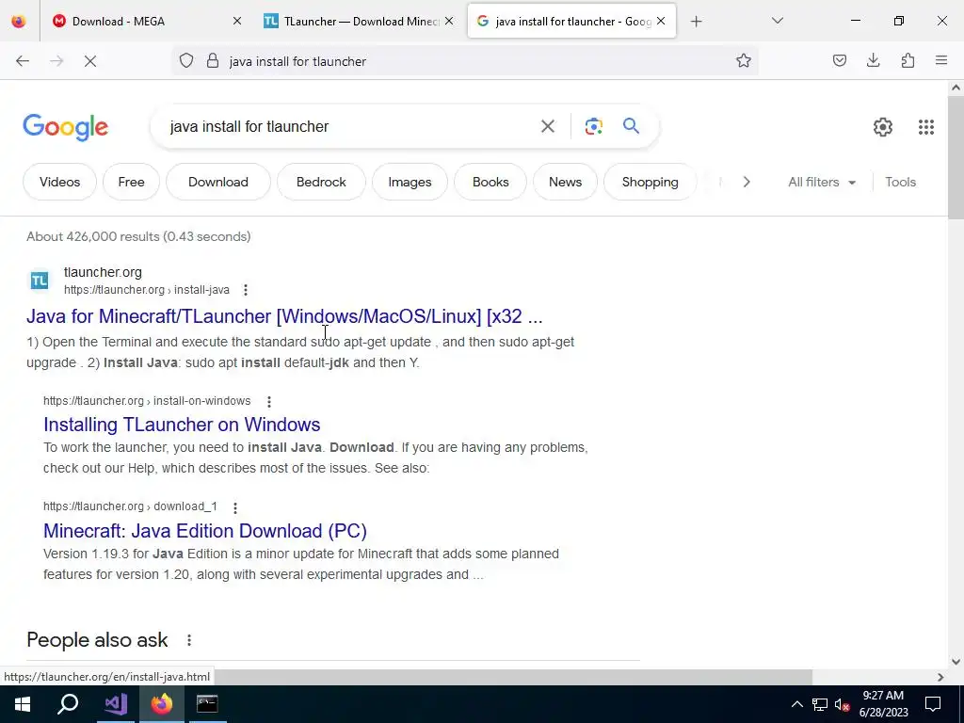Open Firefox View pinned icon
Image resolution: width=964 pixels, height=723 pixels.
(x=19, y=22)
